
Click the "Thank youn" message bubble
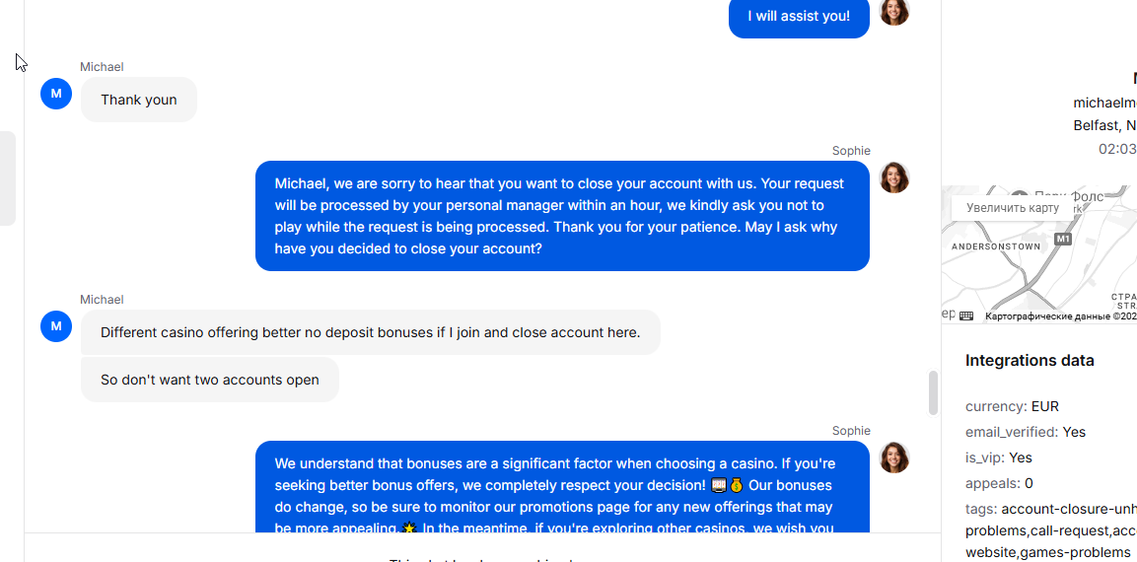pos(139,100)
